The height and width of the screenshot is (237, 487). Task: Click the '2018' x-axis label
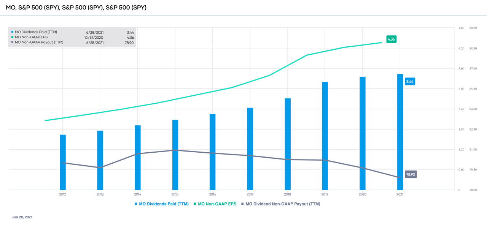[x=288, y=194]
